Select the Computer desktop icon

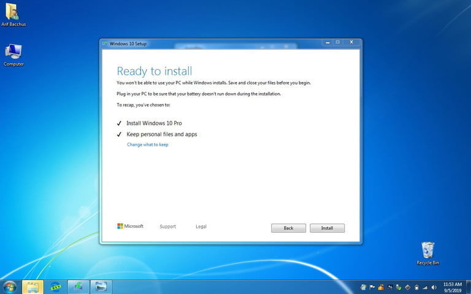click(13, 56)
